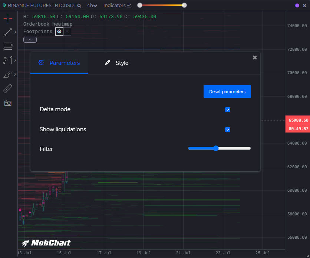310x258 pixels.
Task: Expand the volume profile tools arrow
Action: [15, 60]
